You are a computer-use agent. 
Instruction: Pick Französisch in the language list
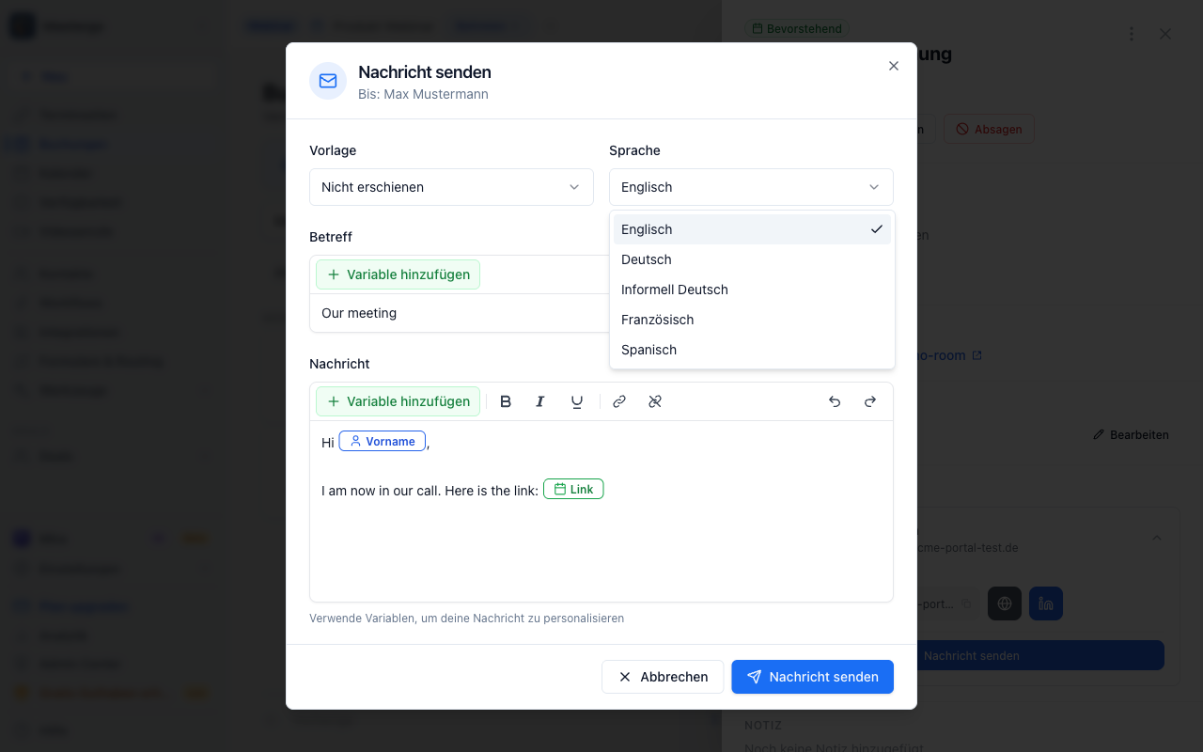click(x=752, y=320)
